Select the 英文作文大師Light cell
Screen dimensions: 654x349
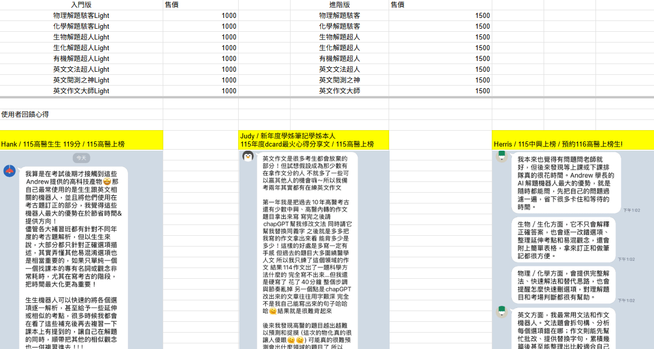[81, 91]
